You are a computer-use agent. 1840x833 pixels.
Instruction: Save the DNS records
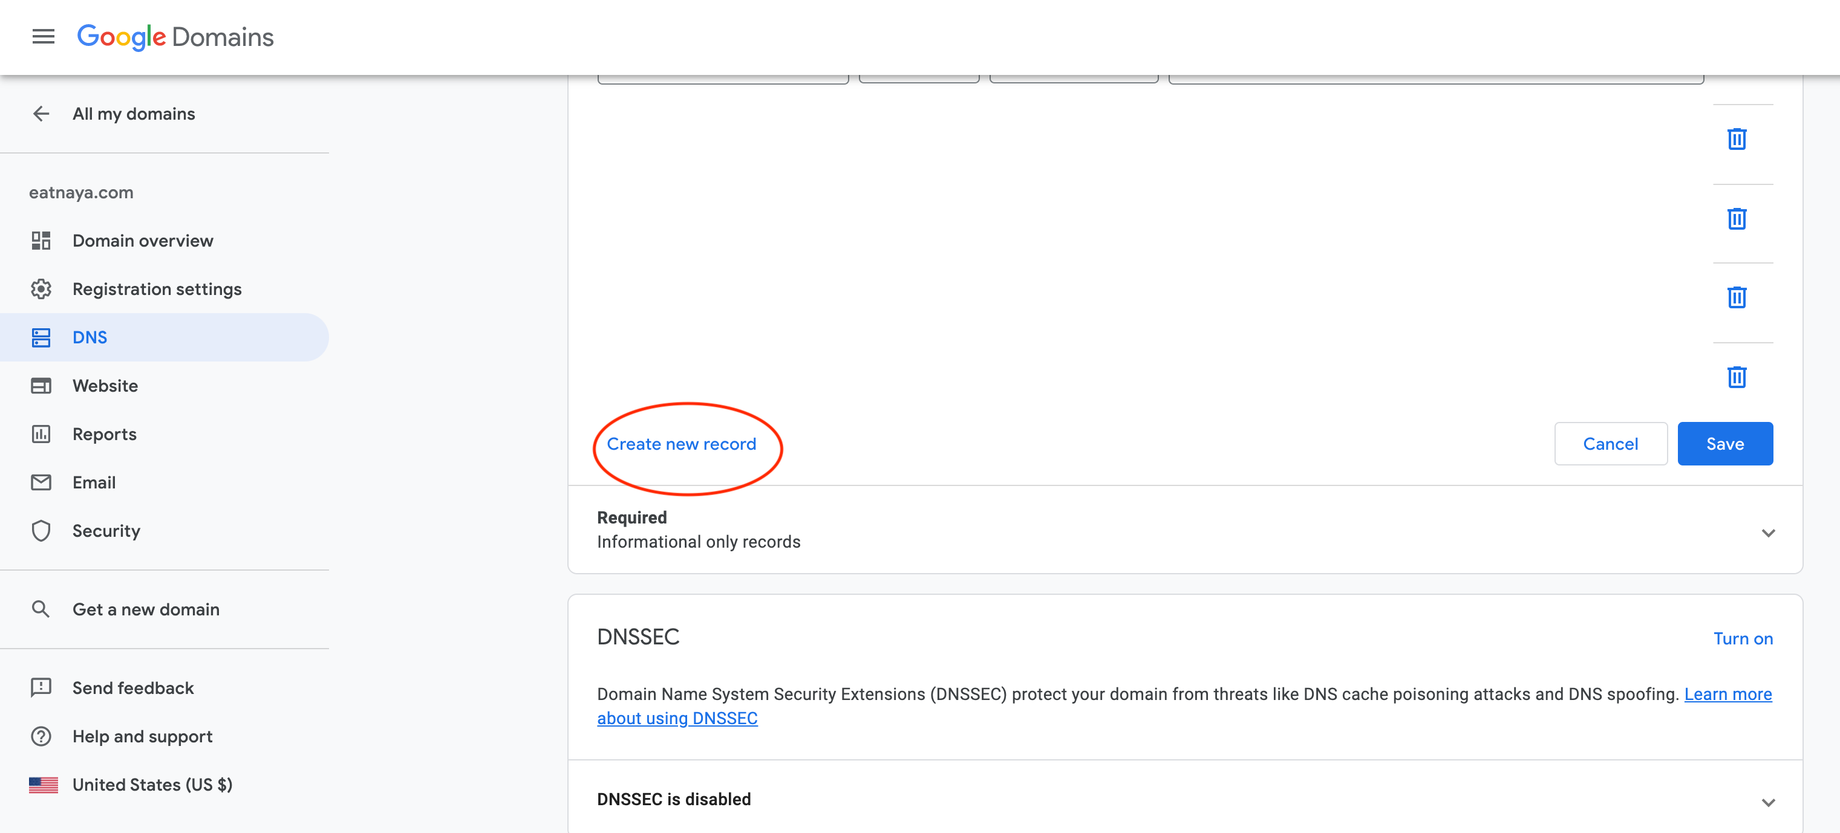point(1724,443)
